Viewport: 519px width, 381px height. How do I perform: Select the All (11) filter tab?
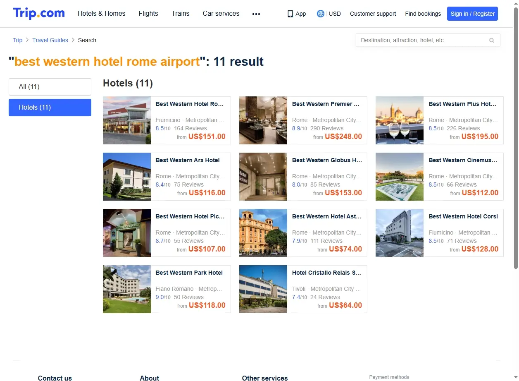tap(50, 87)
